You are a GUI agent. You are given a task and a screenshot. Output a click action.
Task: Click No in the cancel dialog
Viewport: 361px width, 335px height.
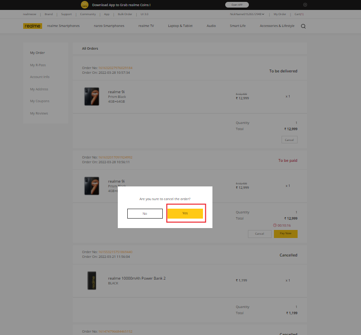(145, 213)
